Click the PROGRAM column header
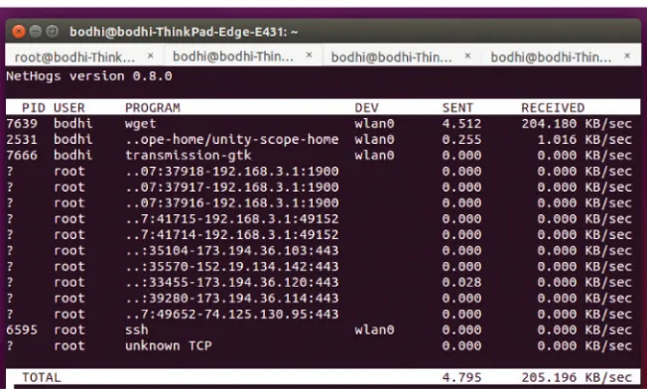 point(153,107)
